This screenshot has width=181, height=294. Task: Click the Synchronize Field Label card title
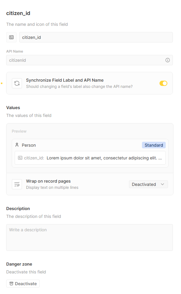pyautogui.click(x=65, y=80)
